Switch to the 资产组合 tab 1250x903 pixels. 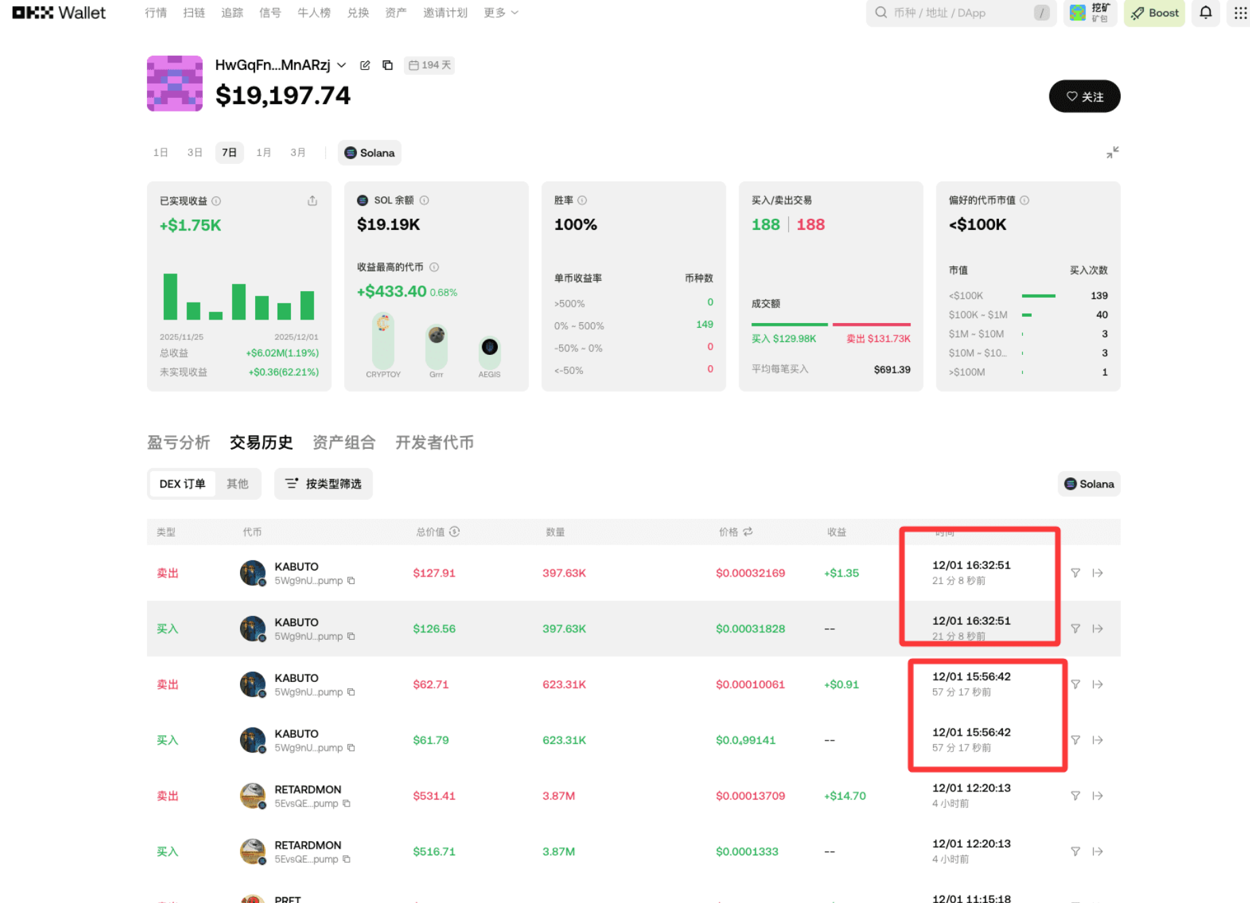point(344,443)
